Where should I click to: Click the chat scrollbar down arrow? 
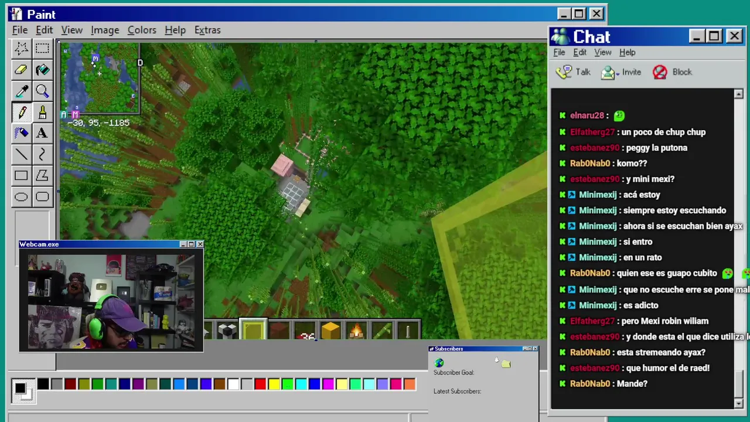(738, 403)
